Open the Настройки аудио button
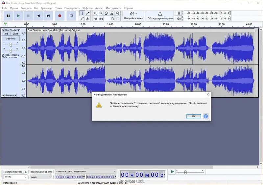Image resolution: width=263 pixels, height=185 pixels. pos(133,16)
